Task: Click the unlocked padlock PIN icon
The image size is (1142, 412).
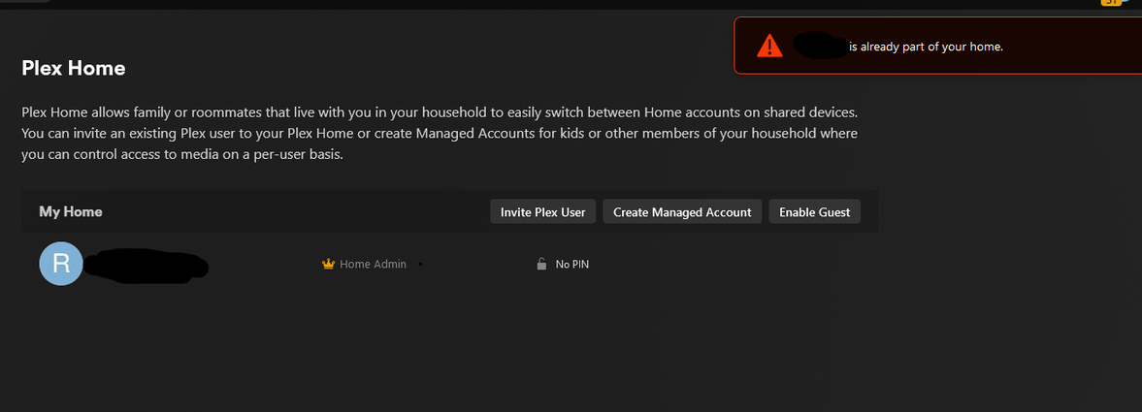Action: (x=541, y=265)
